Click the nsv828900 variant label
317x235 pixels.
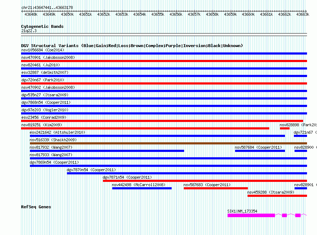click(x=306, y=147)
